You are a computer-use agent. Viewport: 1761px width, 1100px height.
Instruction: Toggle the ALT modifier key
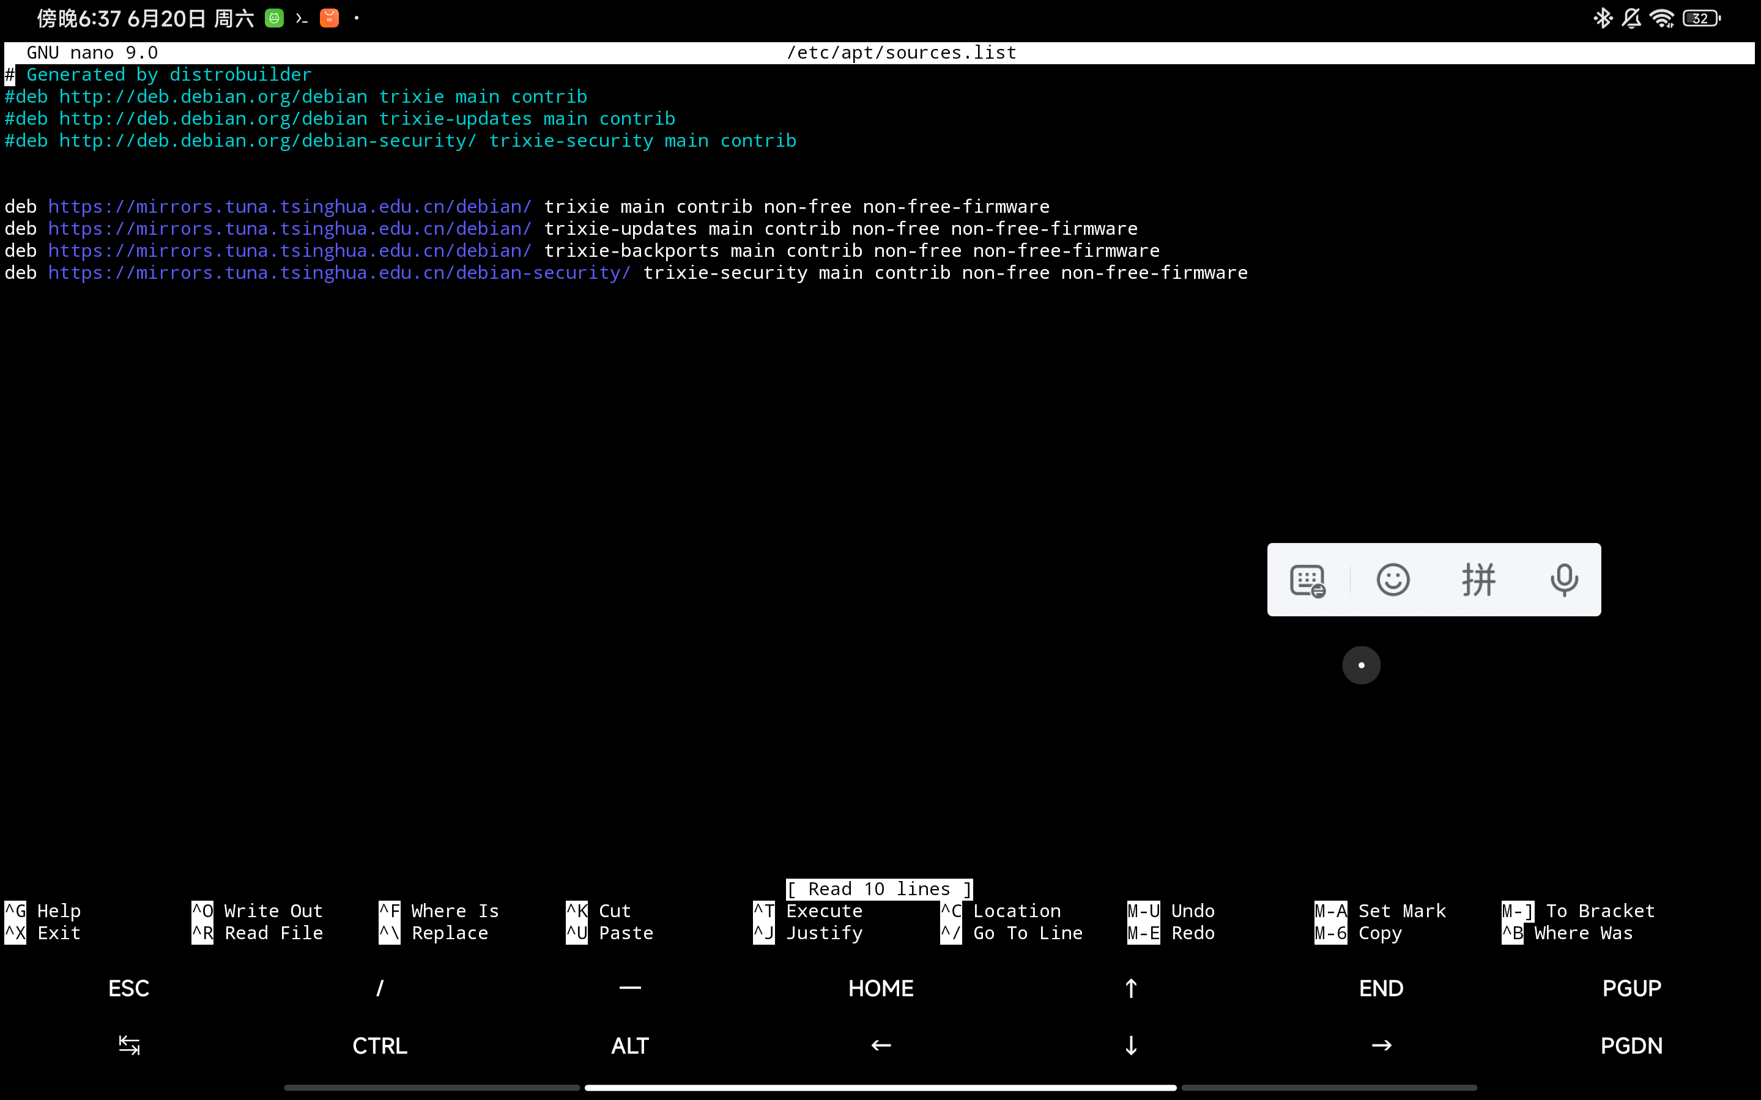point(630,1046)
